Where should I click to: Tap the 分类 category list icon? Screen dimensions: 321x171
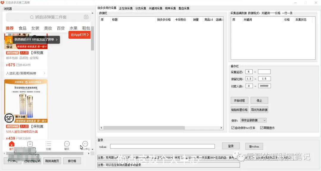(x=48, y=144)
